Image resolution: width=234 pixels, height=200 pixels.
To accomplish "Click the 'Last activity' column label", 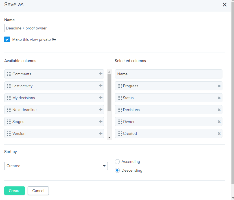I will click(22, 86).
